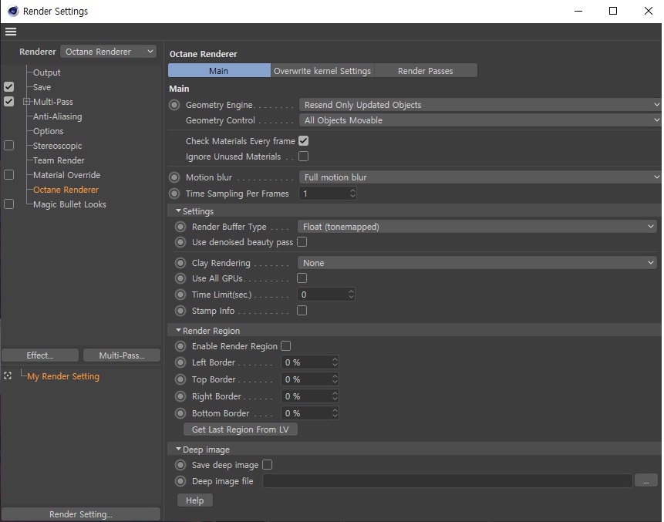Click the active-setting icon beside My Render Setting
The height and width of the screenshot is (522, 664).
tap(8, 376)
